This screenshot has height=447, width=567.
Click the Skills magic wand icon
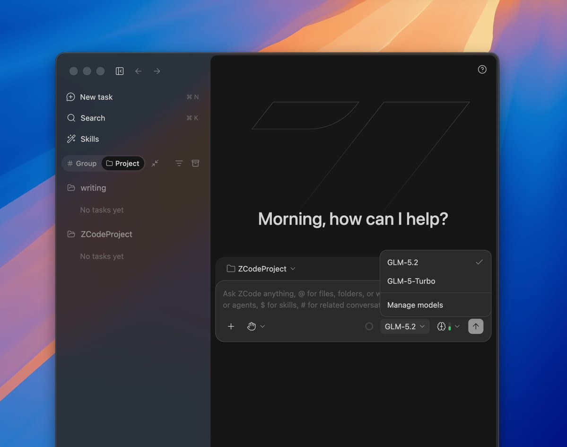pos(71,139)
